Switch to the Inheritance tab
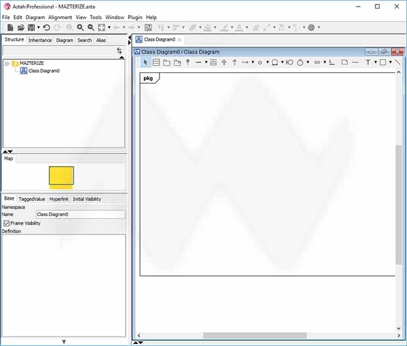 click(x=40, y=40)
